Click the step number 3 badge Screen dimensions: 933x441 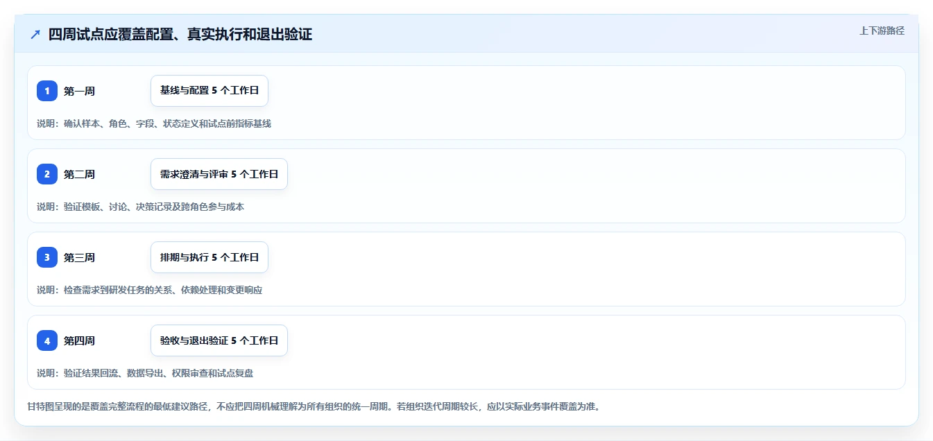point(47,257)
